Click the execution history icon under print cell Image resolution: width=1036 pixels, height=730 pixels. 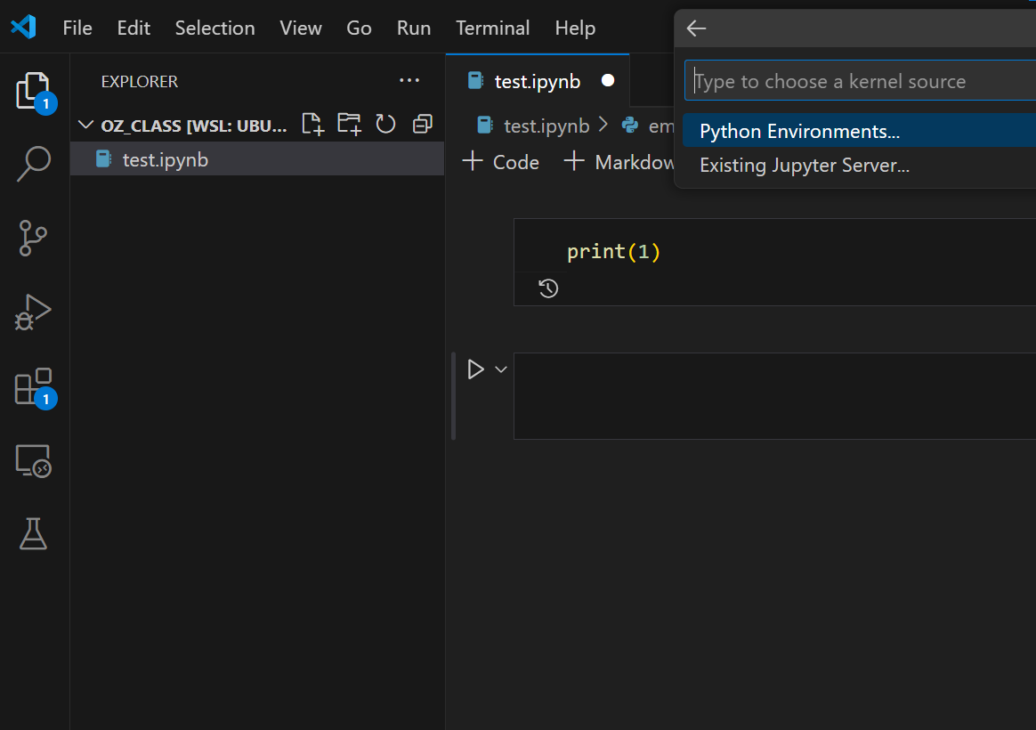pos(548,288)
